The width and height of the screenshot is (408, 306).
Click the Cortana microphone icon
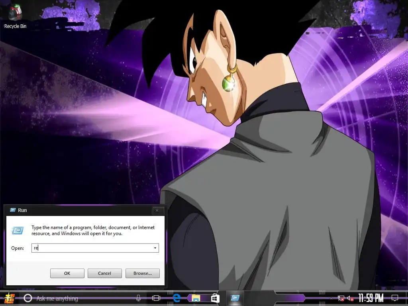tap(138, 298)
